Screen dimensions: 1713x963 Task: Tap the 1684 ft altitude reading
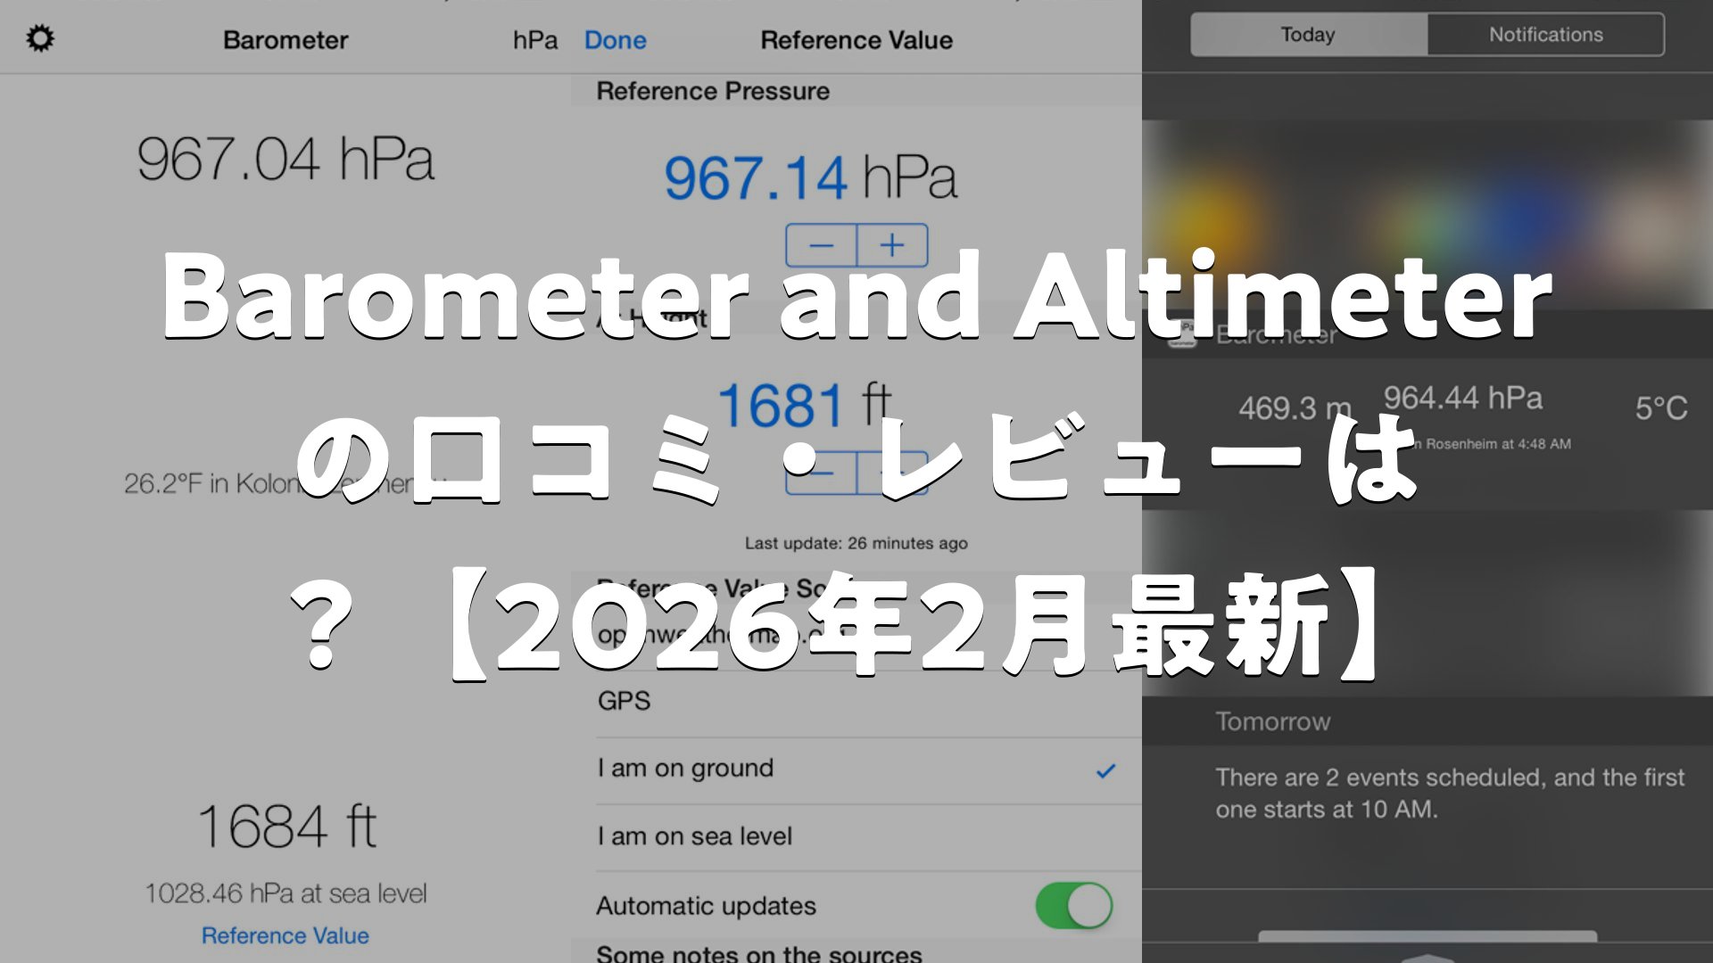(286, 826)
